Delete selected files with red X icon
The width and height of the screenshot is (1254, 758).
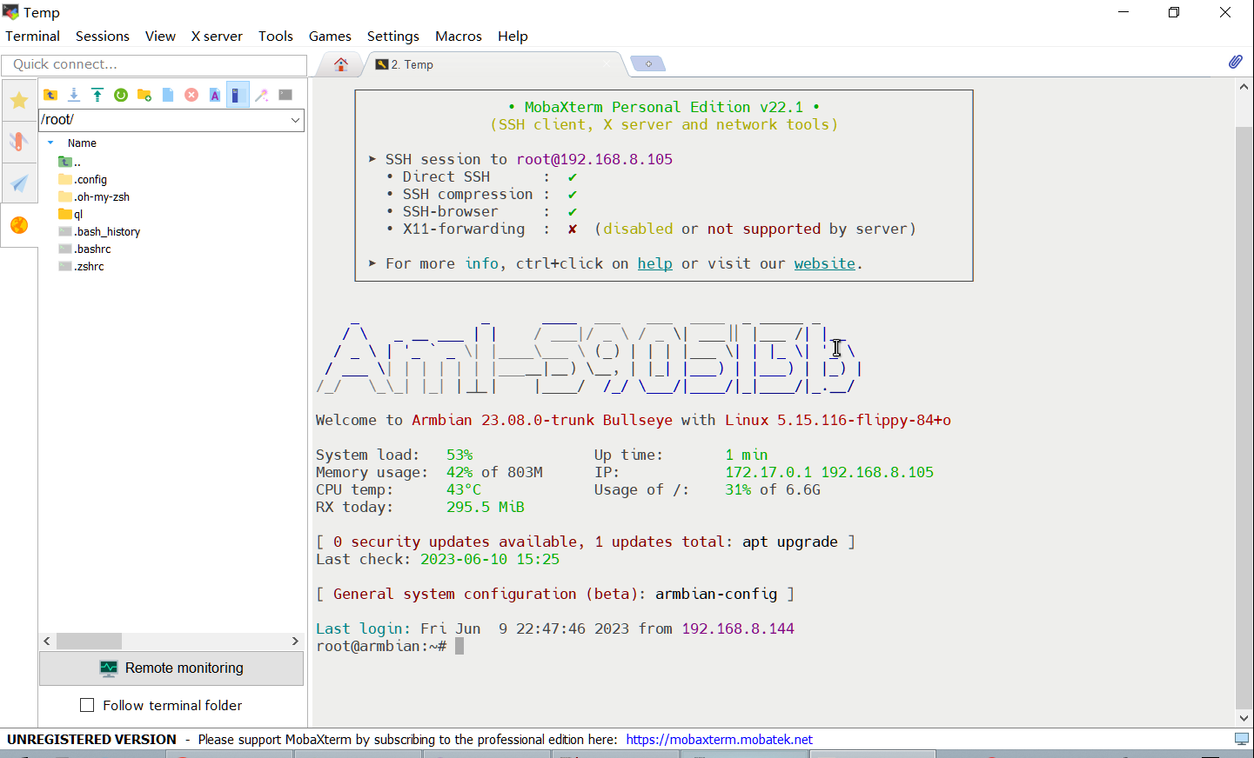click(191, 95)
